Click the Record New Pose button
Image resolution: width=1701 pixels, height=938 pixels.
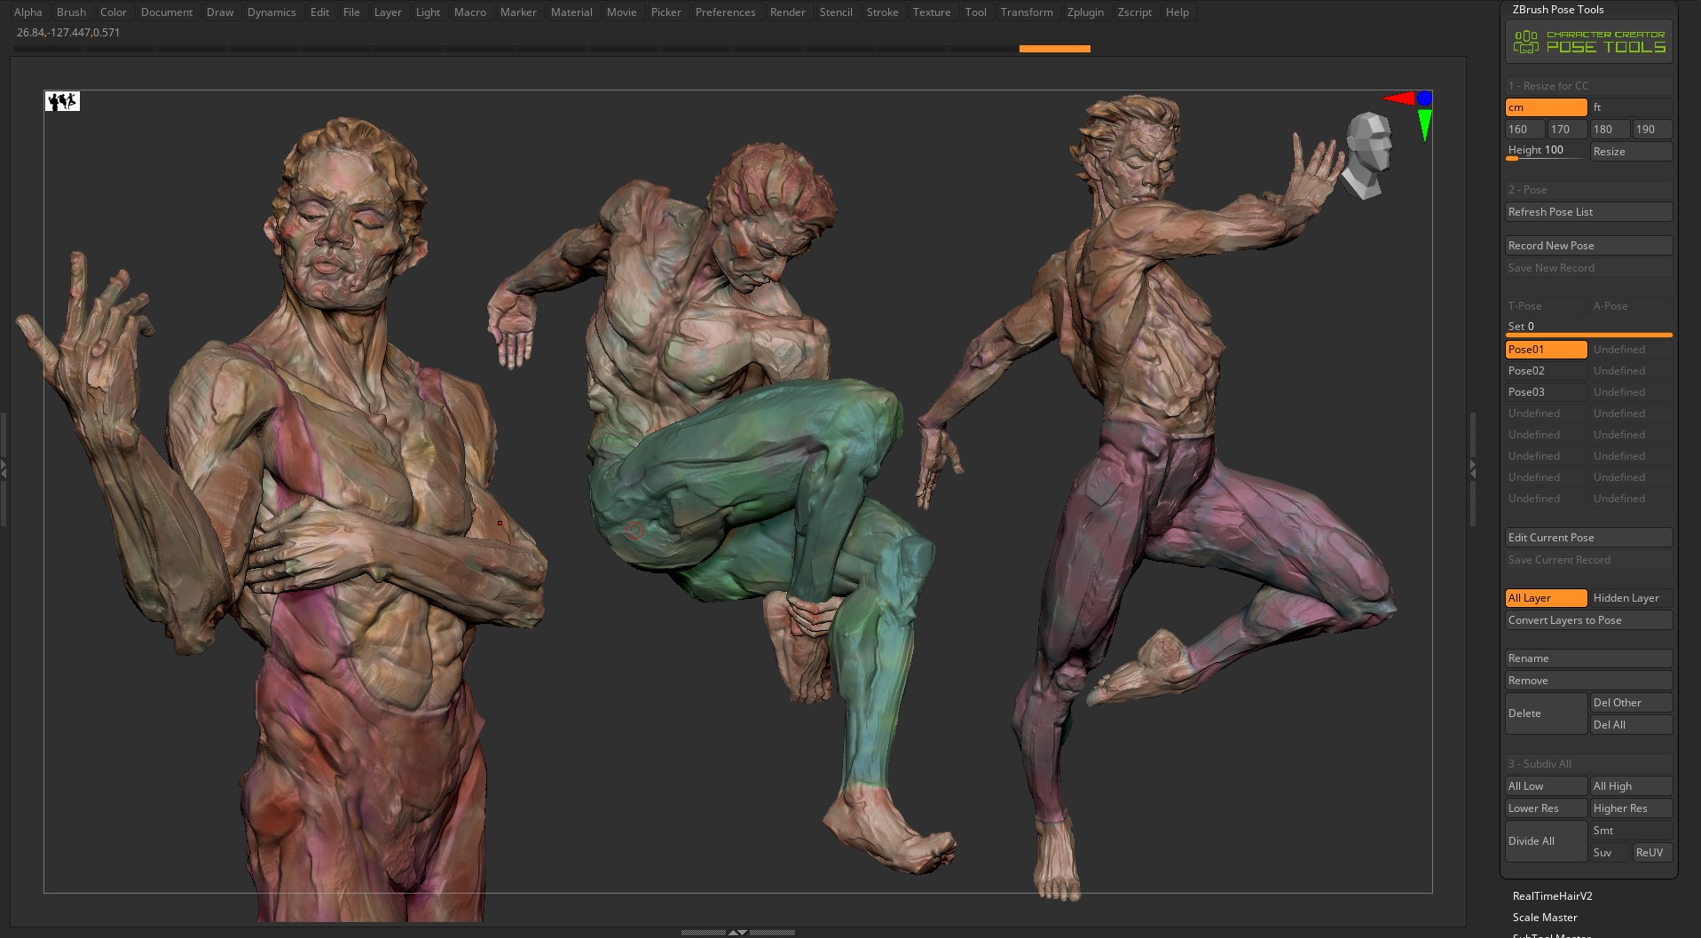[x=1588, y=246]
